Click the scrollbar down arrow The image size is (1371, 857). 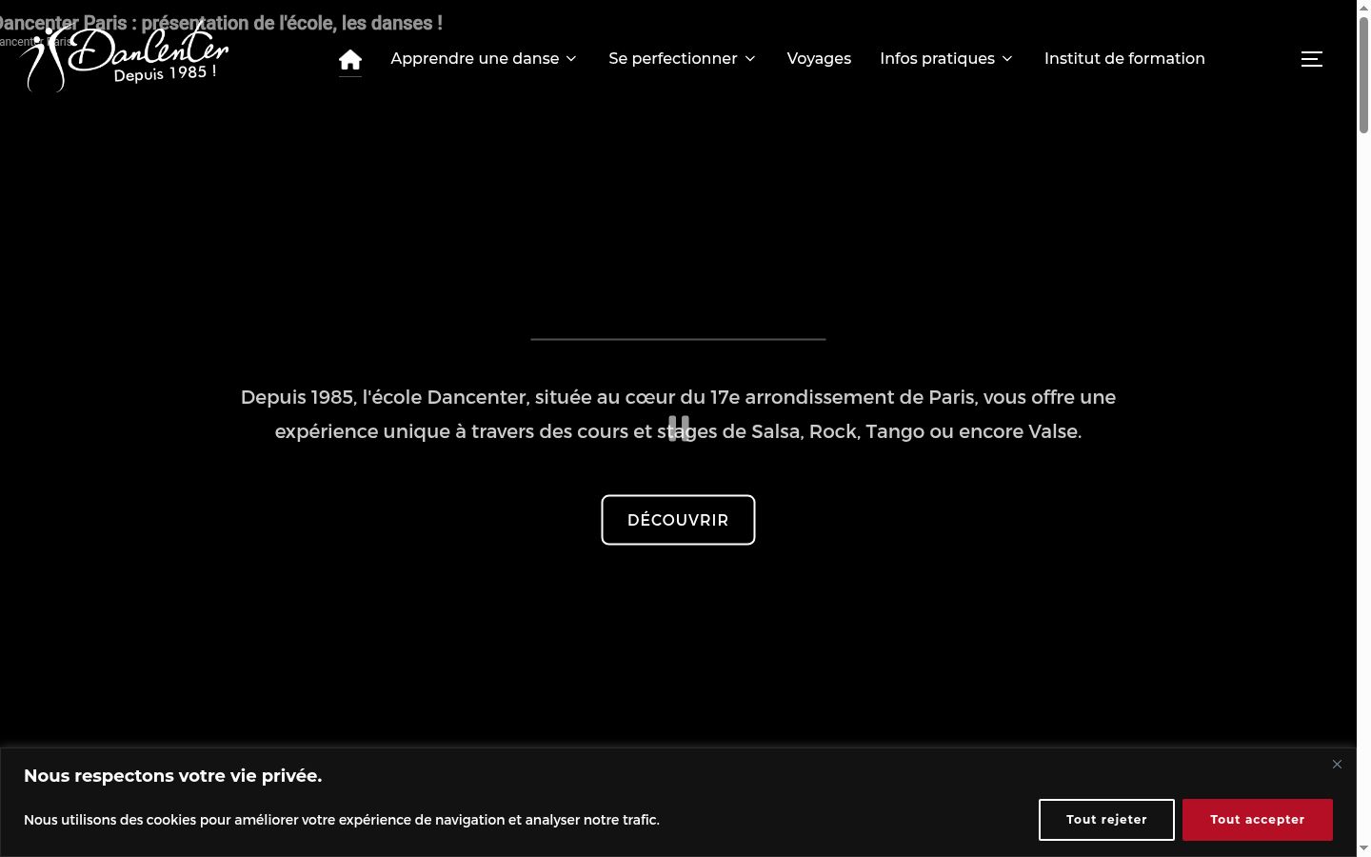(1363, 848)
